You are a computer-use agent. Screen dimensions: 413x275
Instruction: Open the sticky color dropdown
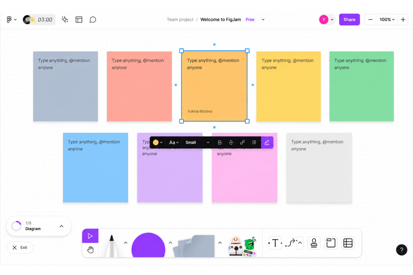[158, 142]
